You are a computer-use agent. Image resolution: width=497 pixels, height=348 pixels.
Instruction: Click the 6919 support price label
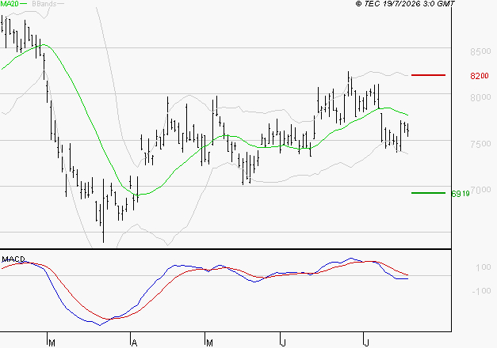click(461, 194)
